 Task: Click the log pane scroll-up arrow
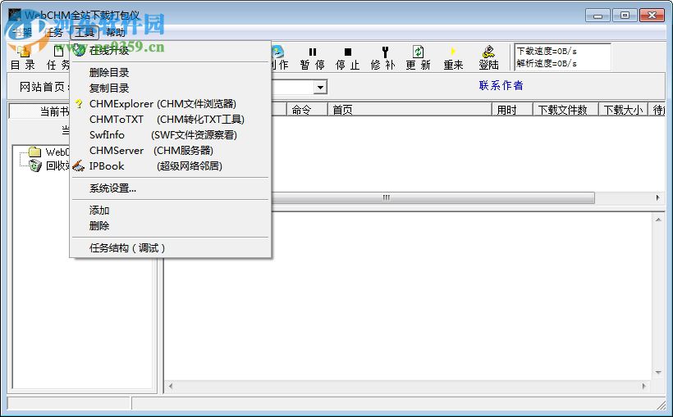point(658,220)
